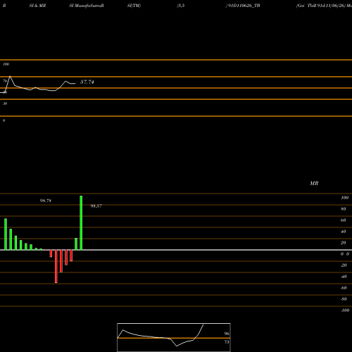Click the RSI line peak point
The width and height of the screenshot is (352, 352).
tap(10, 76)
